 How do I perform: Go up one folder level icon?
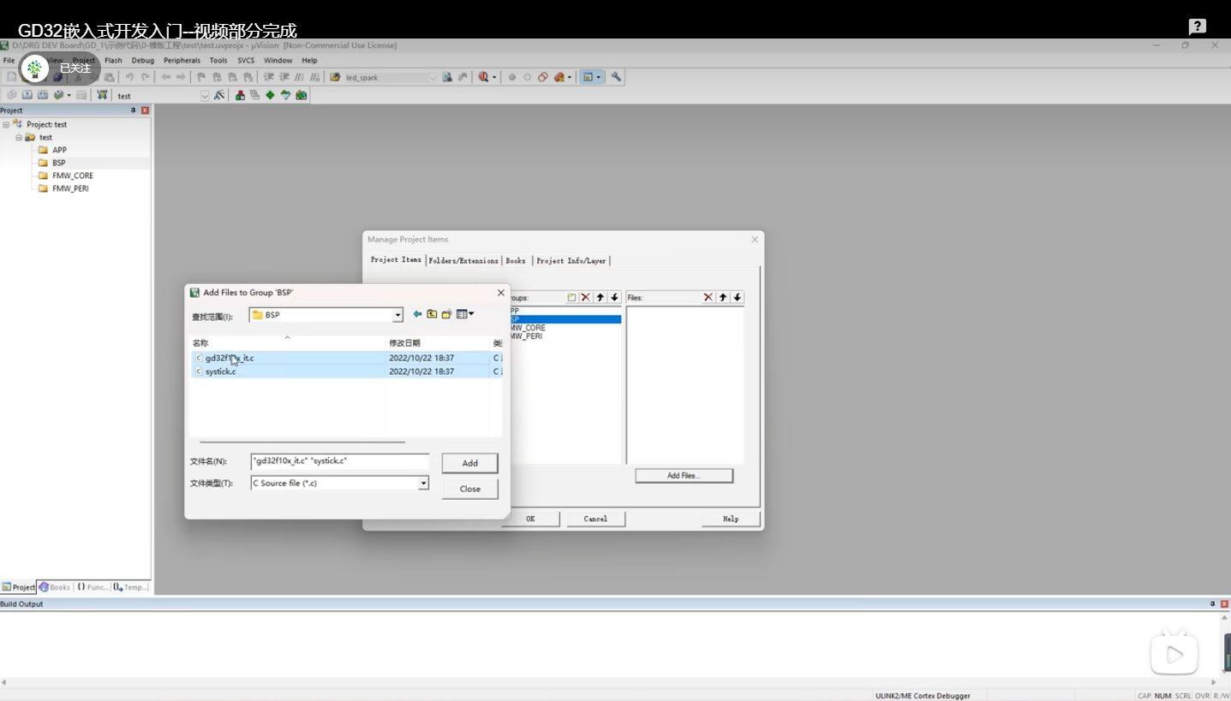click(x=432, y=314)
